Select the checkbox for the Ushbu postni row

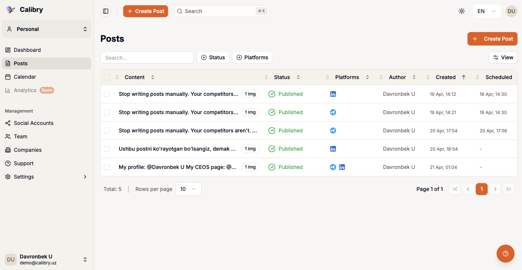(107, 149)
